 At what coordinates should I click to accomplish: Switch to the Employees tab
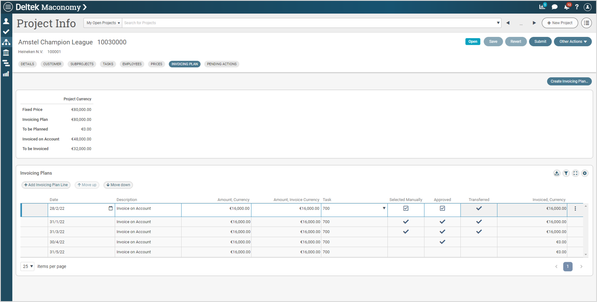[132, 64]
